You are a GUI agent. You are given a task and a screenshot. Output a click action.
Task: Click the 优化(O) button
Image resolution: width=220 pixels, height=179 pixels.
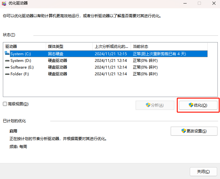click(x=198, y=105)
